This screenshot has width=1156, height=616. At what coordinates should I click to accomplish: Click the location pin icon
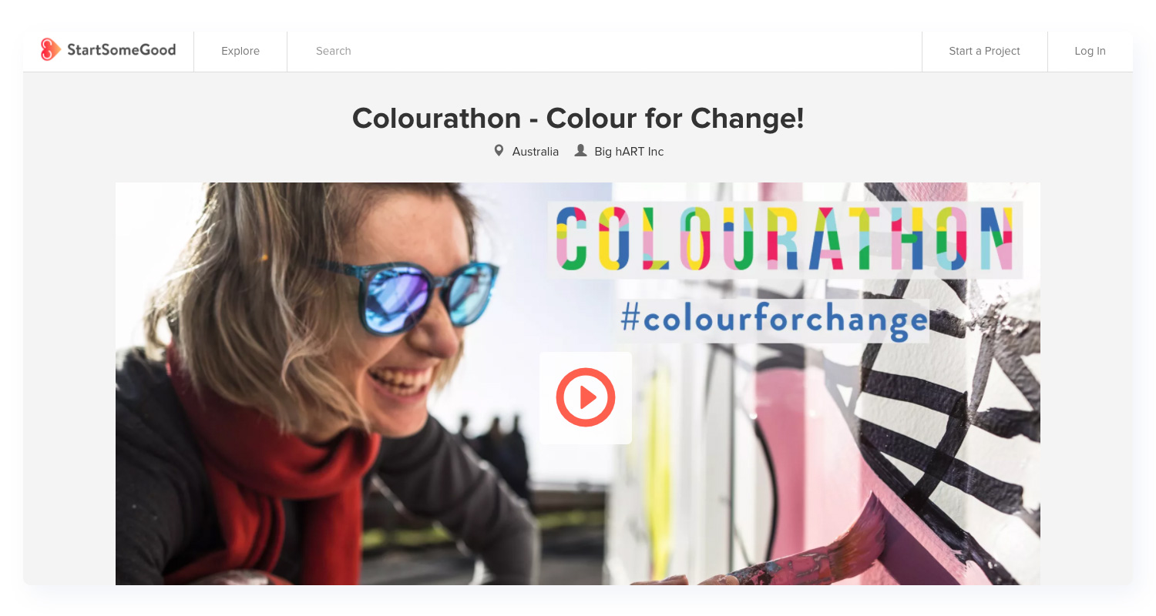(499, 151)
